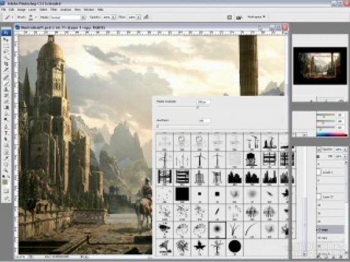
Task: Click the foreground color swatch in toolbox
Action: [x=5, y=183]
